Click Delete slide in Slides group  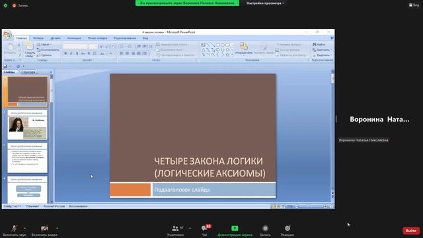[x=44, y=55]
